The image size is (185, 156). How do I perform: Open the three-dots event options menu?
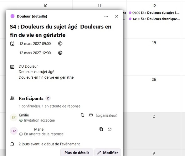pyautogui.click(x=106, y=16)
